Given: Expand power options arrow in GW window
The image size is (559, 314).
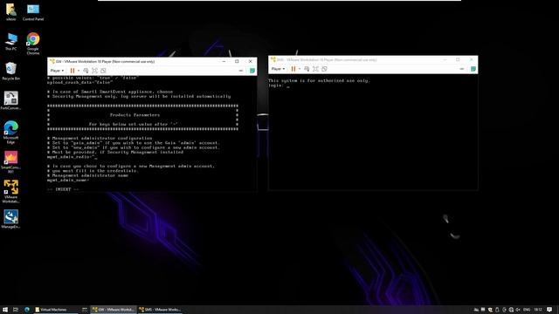Looking at the screenshot, I should click(x=79, y=71).
